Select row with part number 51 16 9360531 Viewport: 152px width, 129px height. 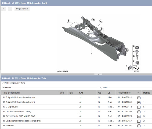[76, 102]
